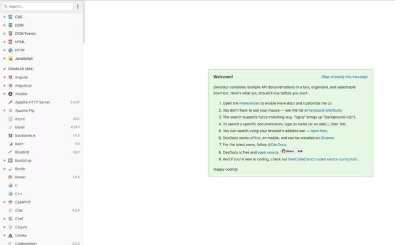Viewport: 395px width, 245px height.
Task: Open the freeCodeCamp open source curriculum link
Action: pyautogui.click(x=323, y=159)
